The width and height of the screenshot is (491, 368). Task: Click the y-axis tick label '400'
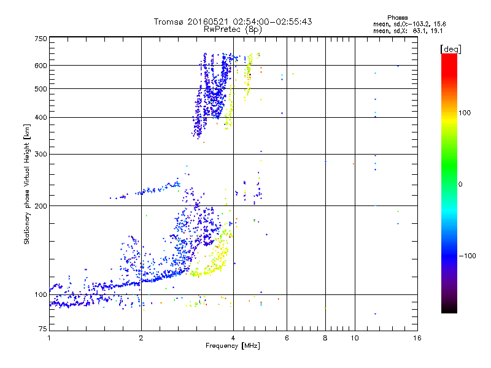coord(41,117)
